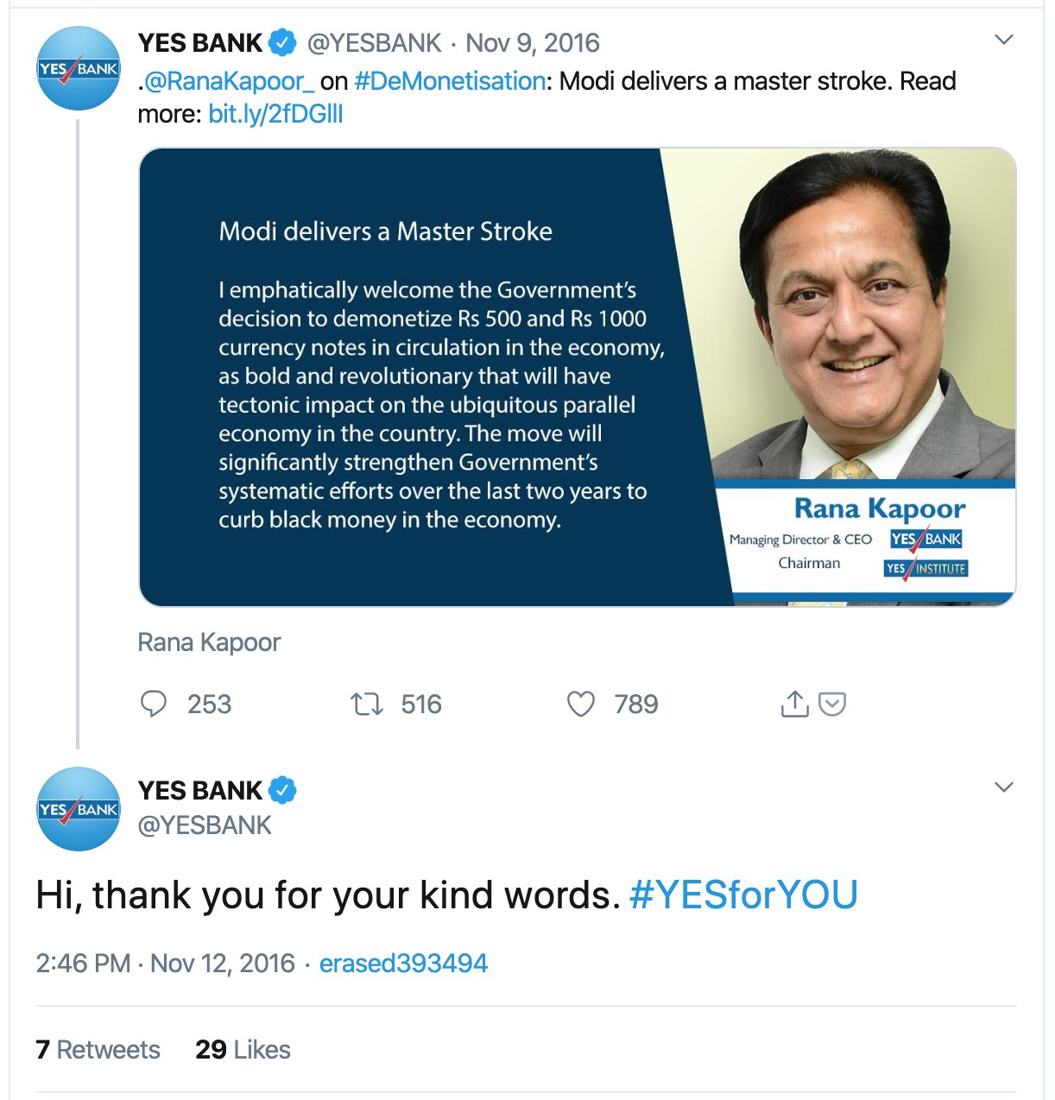Click the verified badge on the first tweet
The height and width of the screenshot is (1100, 1055).
(282, 42)
